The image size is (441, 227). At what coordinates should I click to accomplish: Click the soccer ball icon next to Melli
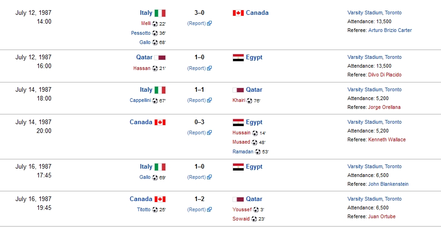coord(155,24)
